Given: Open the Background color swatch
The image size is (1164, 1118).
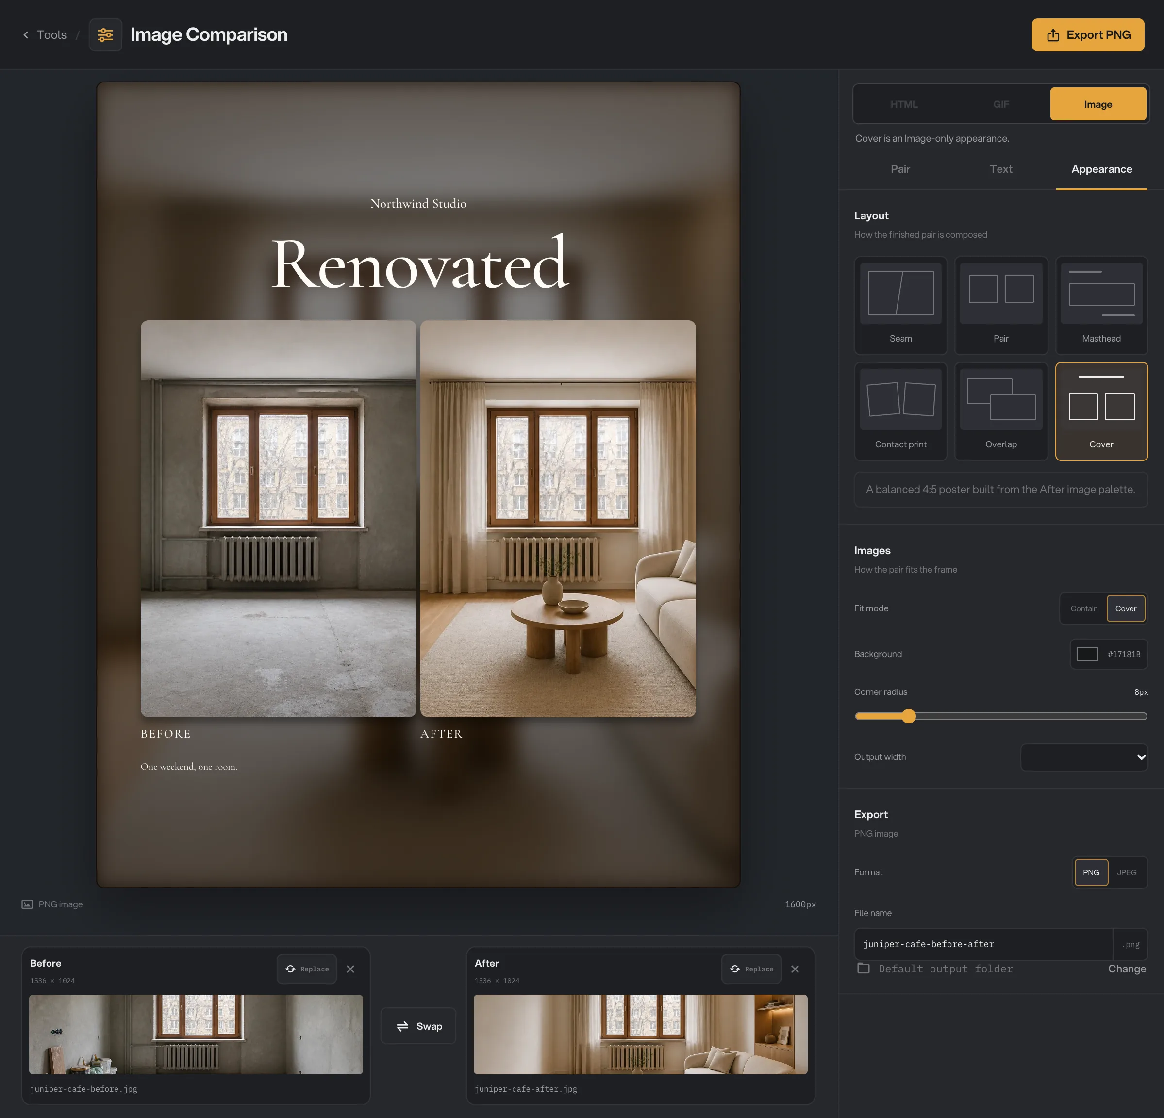Looking at the screenshot, I should click(x=1087, y=654).
